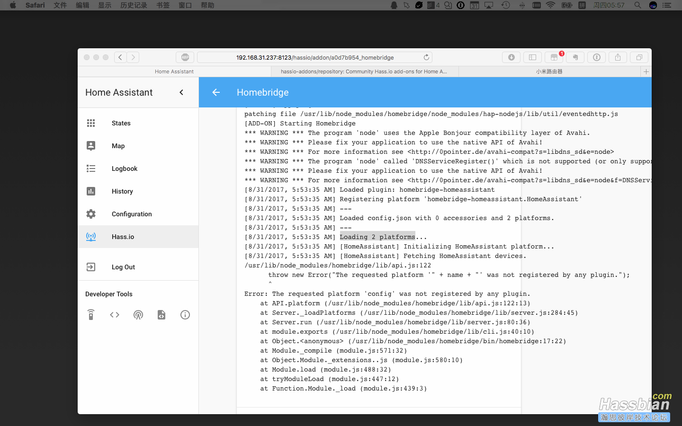Open the 书签 menu
The height and width of the screenshot is (426, 682).
click(x=163, y=5)
